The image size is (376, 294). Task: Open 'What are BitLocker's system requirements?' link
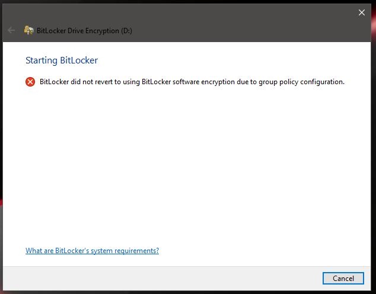pyautogui.click(x=93, y=251)
